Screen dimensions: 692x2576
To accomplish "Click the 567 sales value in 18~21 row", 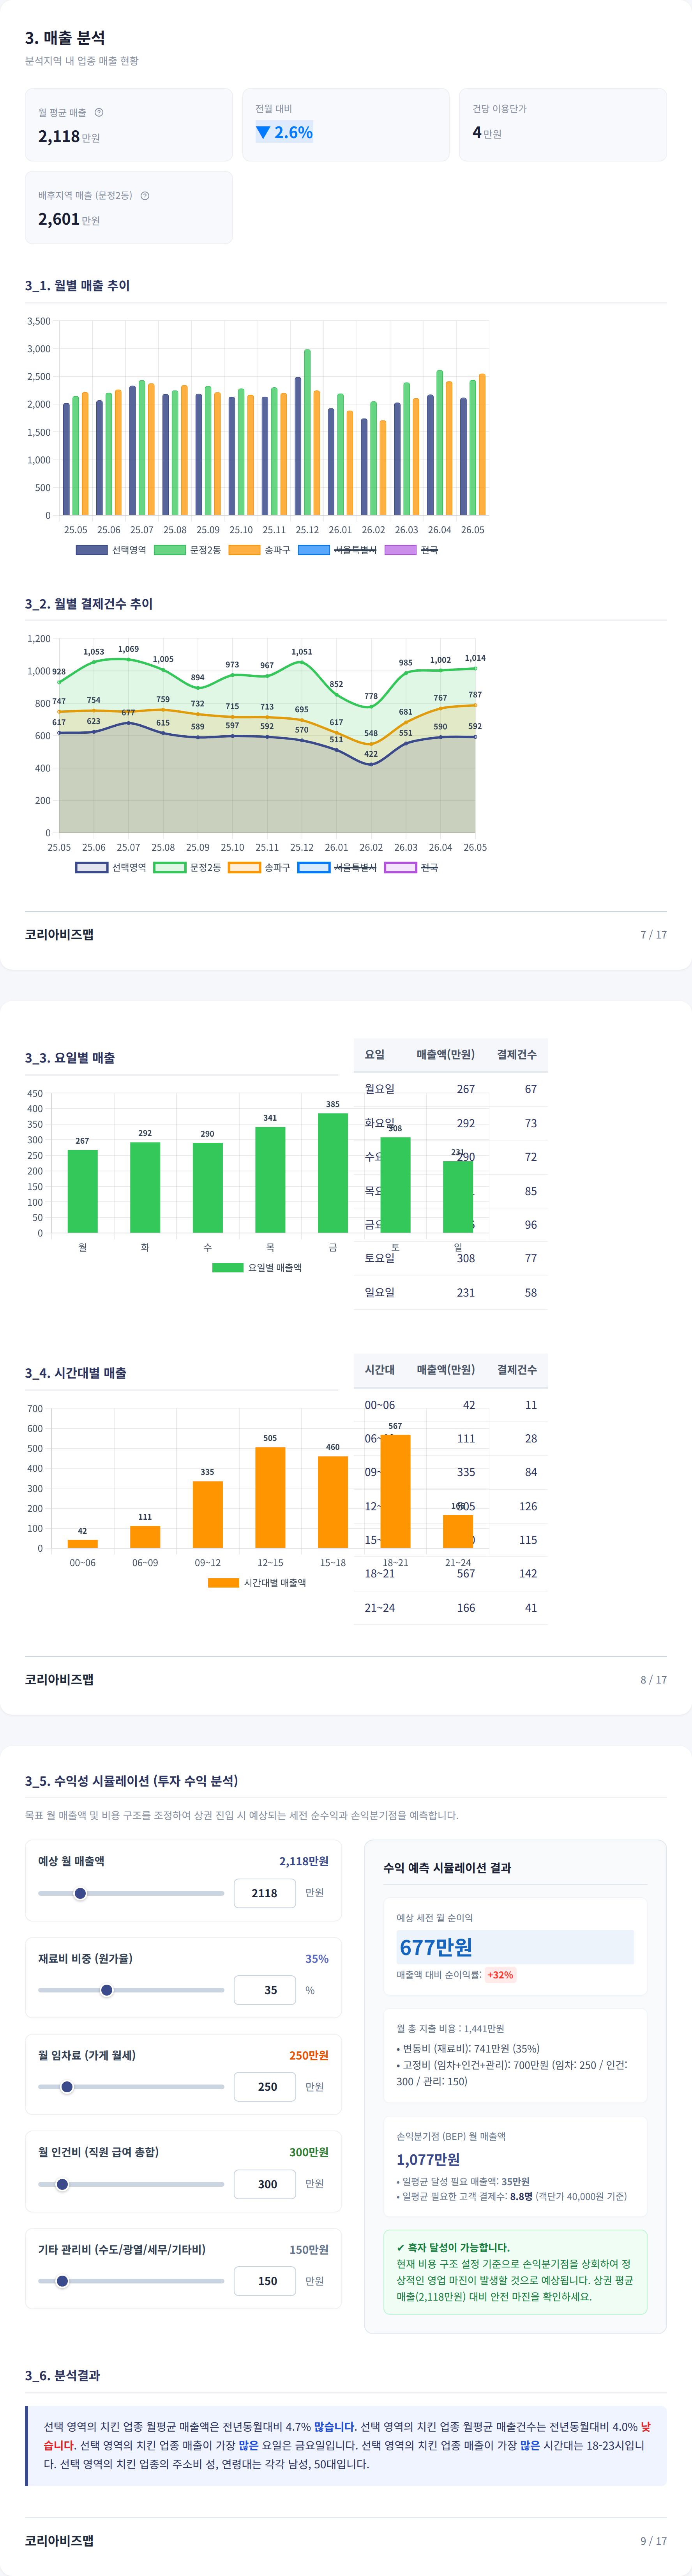I will point(466,1573).
